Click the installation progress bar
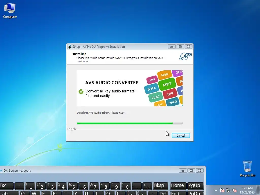 coord(130,123)
